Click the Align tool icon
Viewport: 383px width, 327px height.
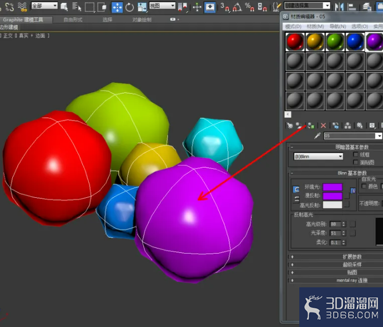click(352, 7)
